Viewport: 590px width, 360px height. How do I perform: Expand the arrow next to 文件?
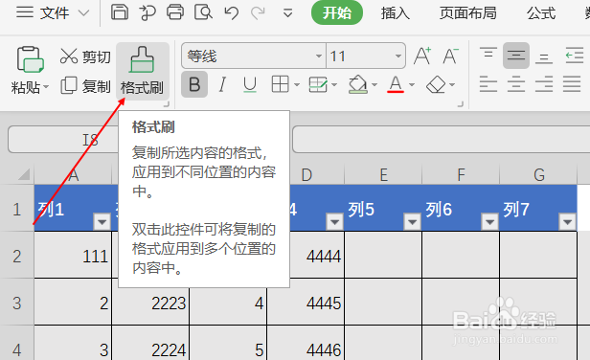[x=83, y=13]
